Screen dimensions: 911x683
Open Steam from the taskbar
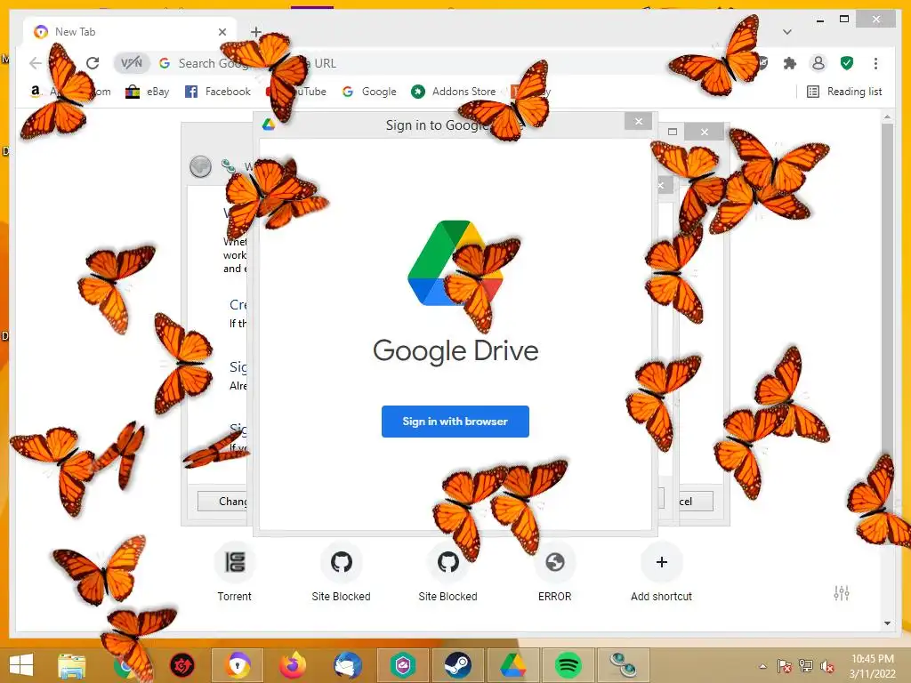point(457,665)
